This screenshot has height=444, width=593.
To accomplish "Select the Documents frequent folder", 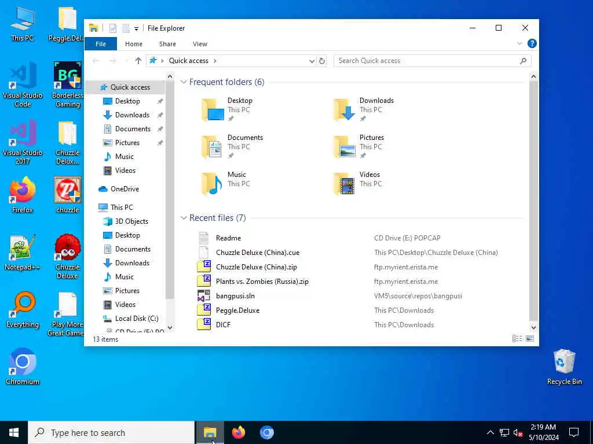I will click(232, 146).
